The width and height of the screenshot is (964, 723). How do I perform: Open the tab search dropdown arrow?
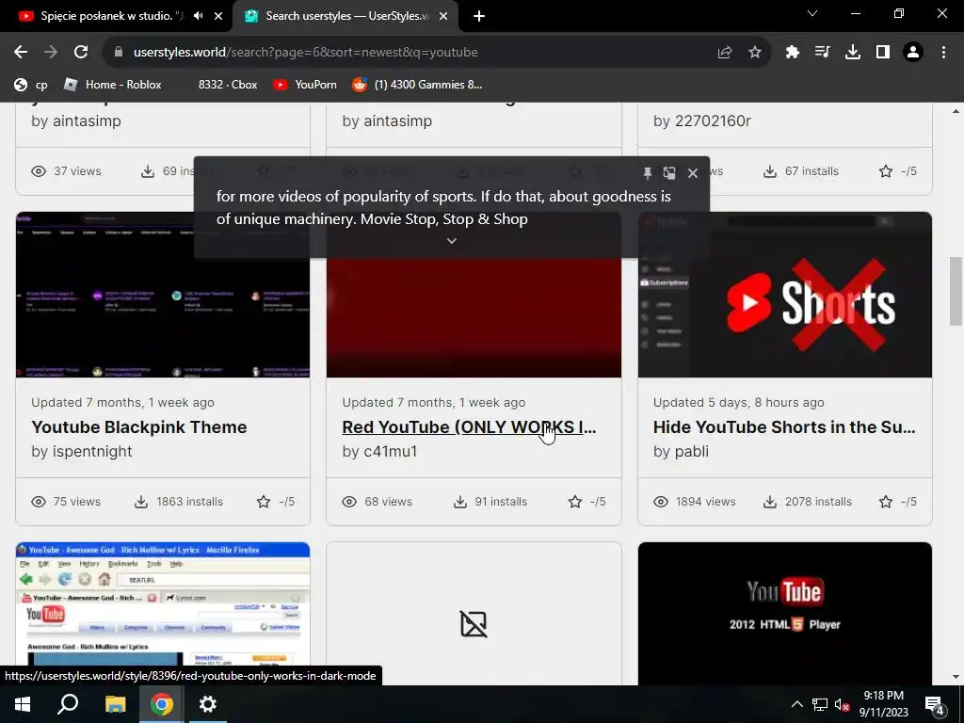click(x=812, y=13)
